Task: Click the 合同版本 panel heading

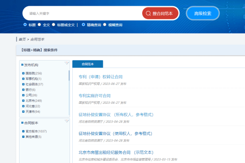Action: pyautogui.click(x=31, y=123)
